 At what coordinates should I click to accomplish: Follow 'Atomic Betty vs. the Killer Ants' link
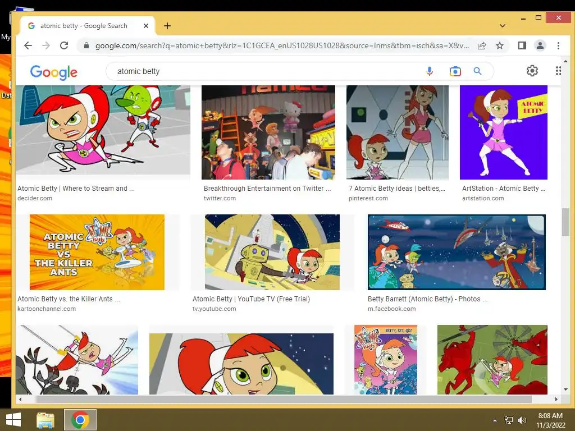[69, 299]
